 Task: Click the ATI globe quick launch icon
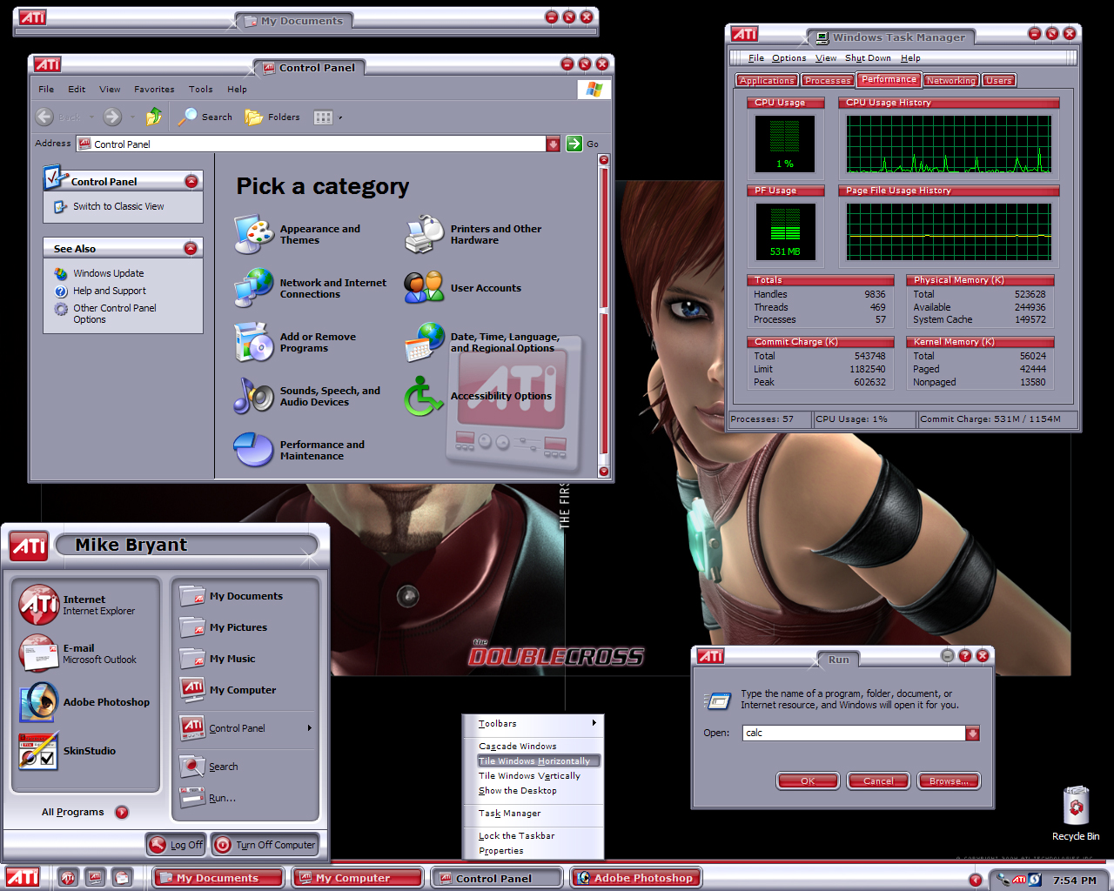click(x=68, y=878)
